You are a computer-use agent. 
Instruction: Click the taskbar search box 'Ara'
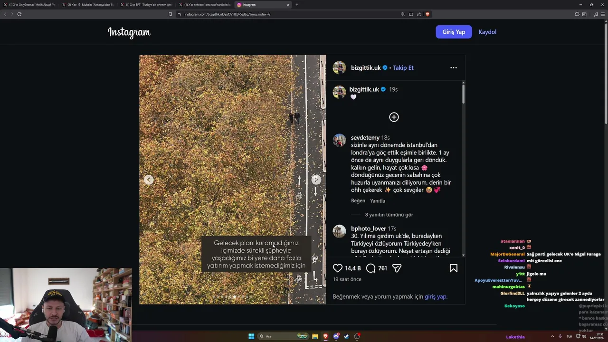284,336
